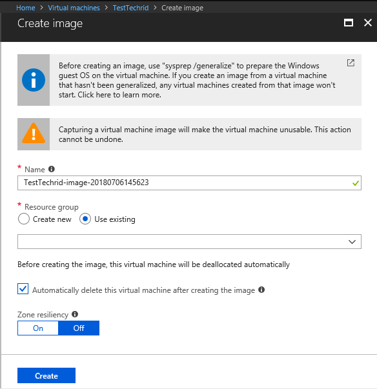The width and height of the screenshot is (377, 389).
Task: Turn Zone resiliency On
Action: click(x=38, y=328)
